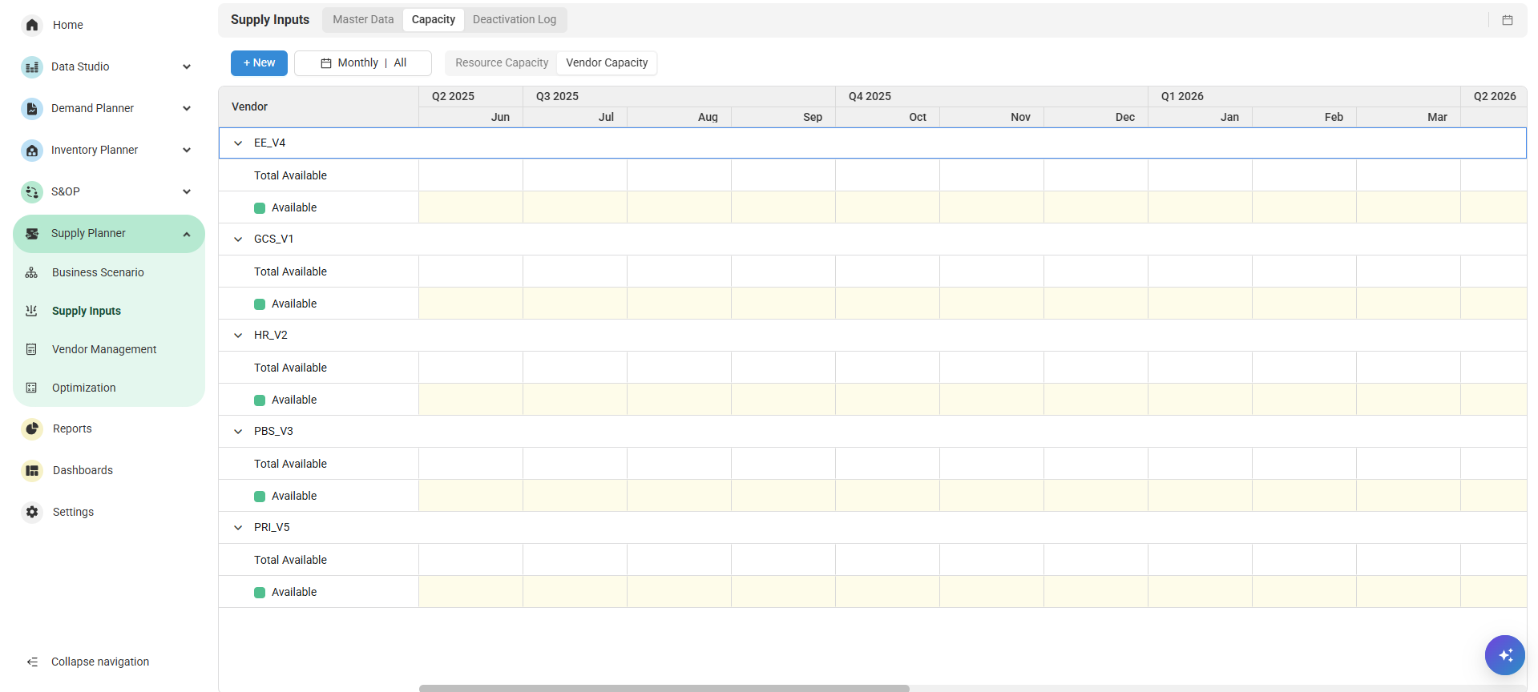Click the Data Studio icon

coord(32,66)
